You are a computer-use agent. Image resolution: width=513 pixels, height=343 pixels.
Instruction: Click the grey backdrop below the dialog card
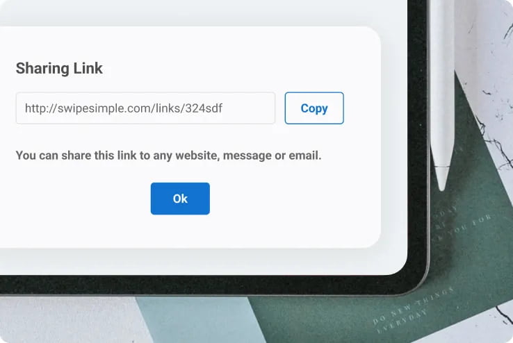coord(196,261)
